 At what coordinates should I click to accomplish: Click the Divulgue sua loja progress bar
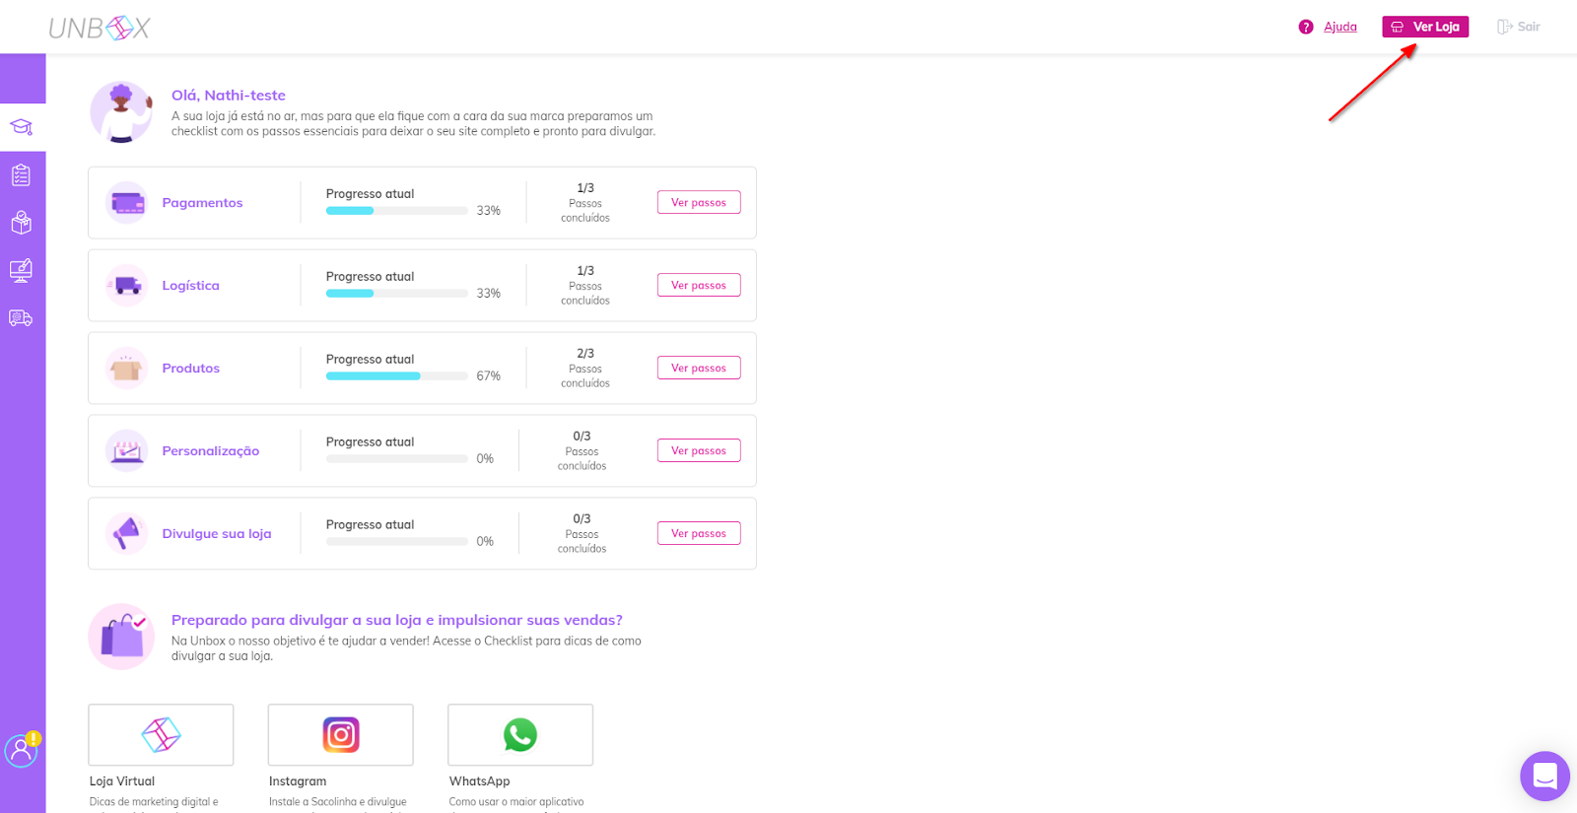(x=397, y=542)
